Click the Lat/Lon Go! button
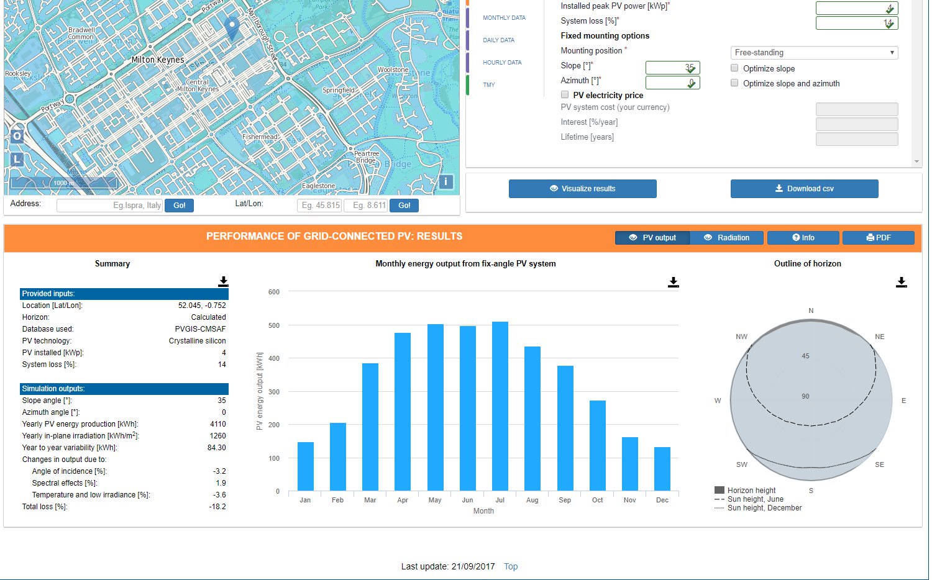The image size is (932, 580). (404, 206)
